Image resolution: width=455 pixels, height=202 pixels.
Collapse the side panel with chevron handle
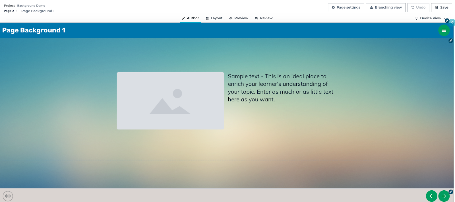(452, 22)
